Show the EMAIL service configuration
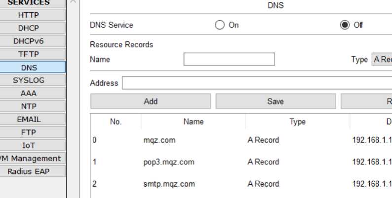Viewport: 392px width, 198px height. [29, 119]
